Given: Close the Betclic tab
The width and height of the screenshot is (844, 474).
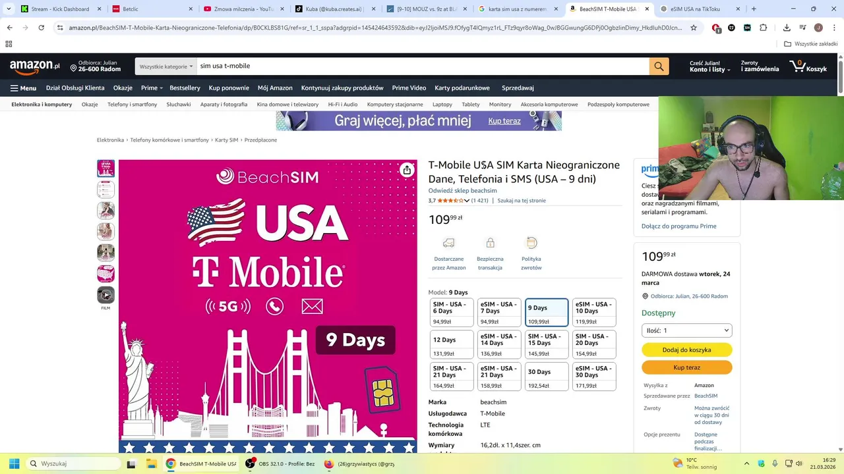Looking at the screenshot, I should (x=191, y=9).
